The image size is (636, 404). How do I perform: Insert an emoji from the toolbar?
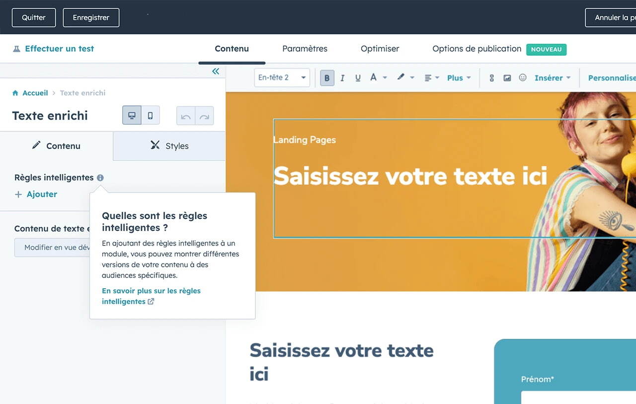522,78
